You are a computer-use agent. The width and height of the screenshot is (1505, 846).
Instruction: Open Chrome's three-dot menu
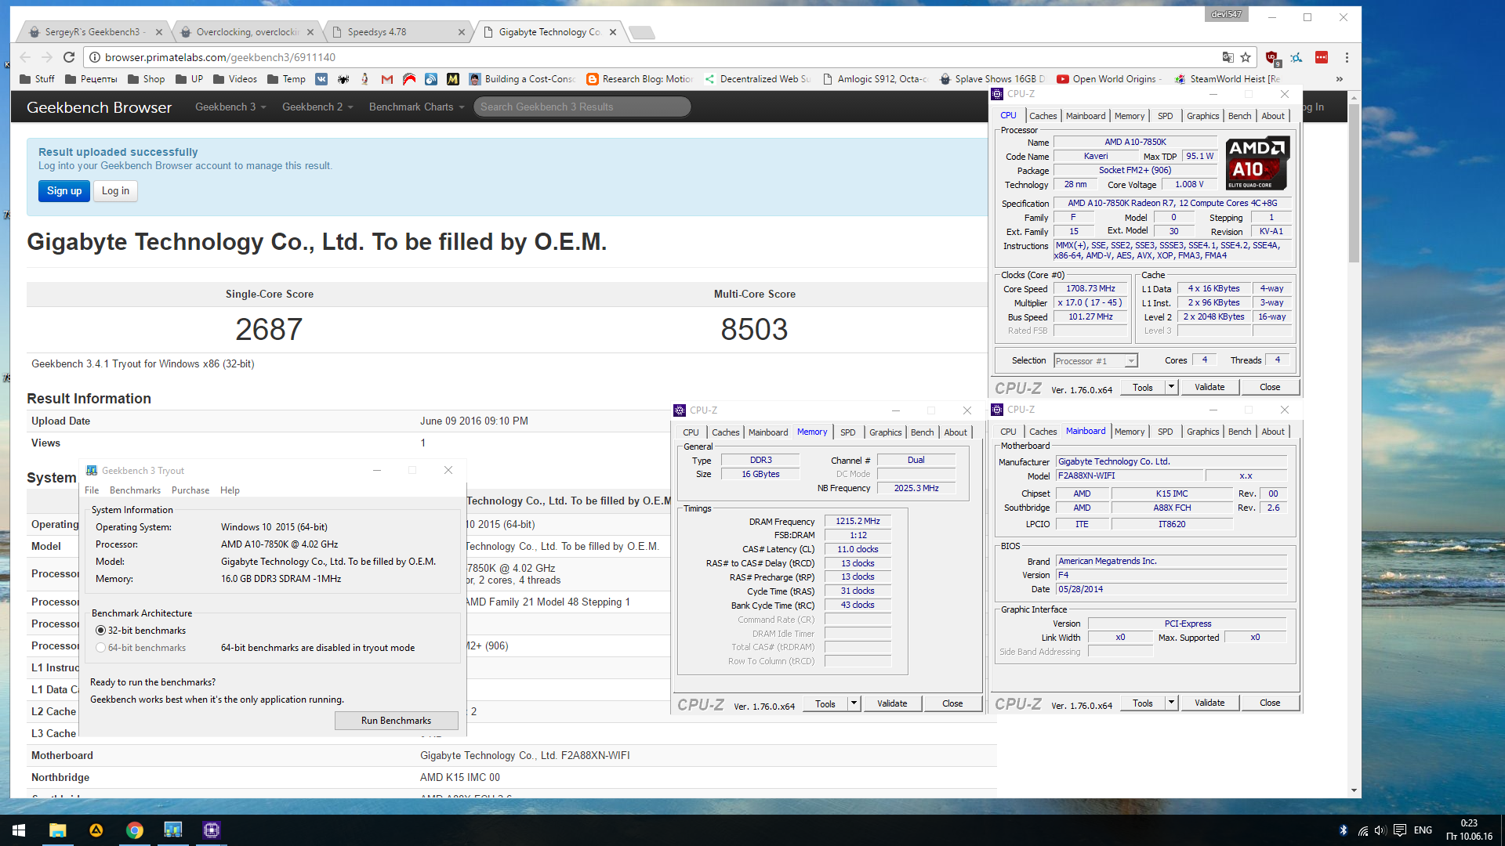(1347, 57)
